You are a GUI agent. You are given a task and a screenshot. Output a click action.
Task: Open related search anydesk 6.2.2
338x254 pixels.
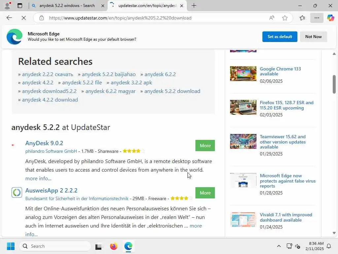click(160, 74)
